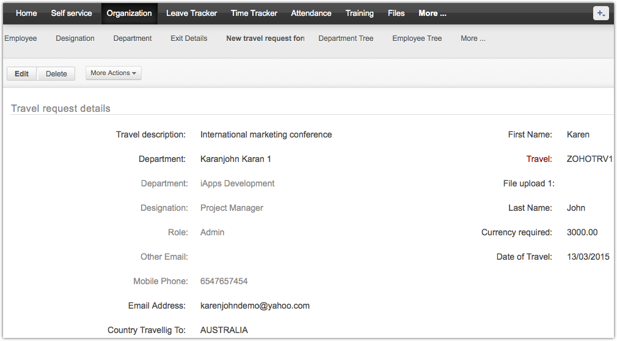
Task: Go to Leave Tracker tab
Action: click(191, 13)
